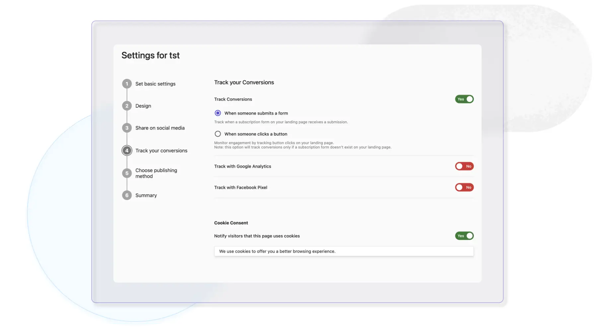The width and height of the screenshot is (595, 328).
Task: Click the step 4 circle icon
Action: click(x=127, y=150)
